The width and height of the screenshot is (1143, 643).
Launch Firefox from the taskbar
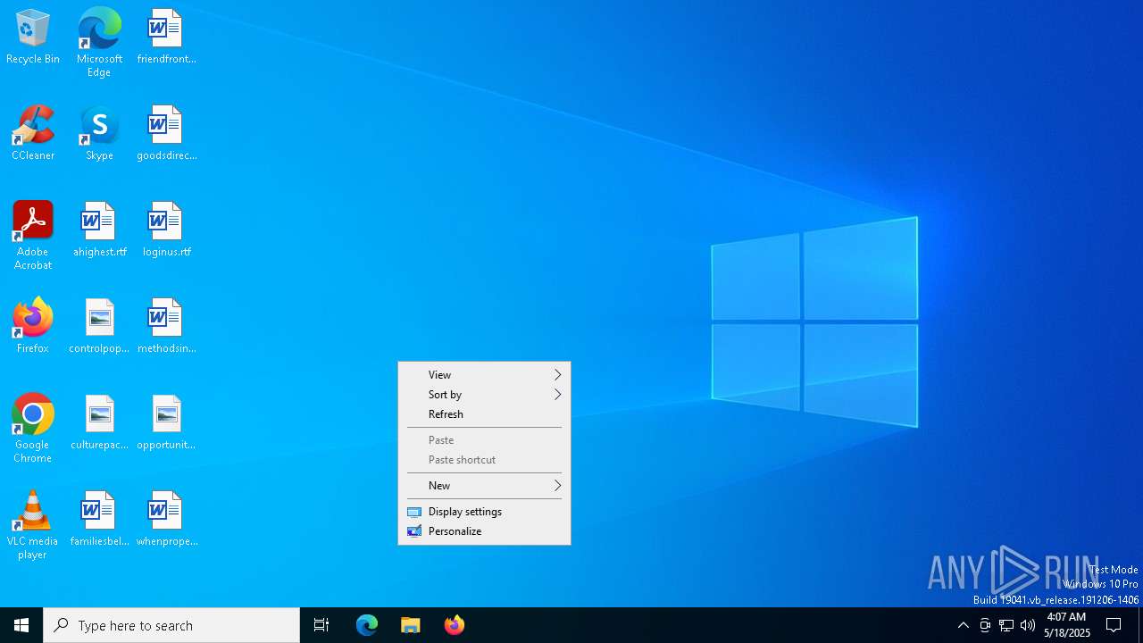click(x=455, y=625)
